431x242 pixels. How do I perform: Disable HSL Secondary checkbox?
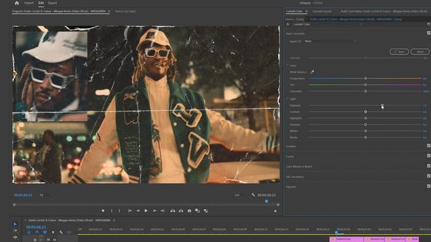(x=428, y=176)
